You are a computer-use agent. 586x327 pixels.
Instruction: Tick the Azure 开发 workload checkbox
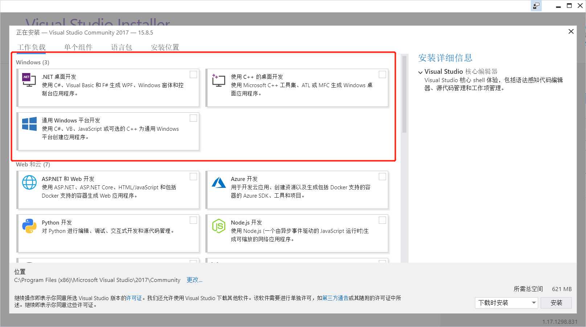coord(382,177)
